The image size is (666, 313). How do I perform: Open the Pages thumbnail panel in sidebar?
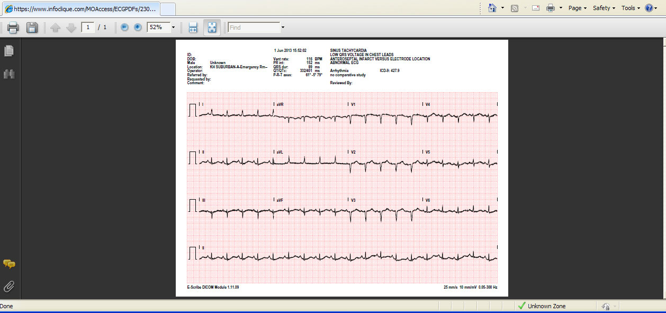[x=9, y=51]
